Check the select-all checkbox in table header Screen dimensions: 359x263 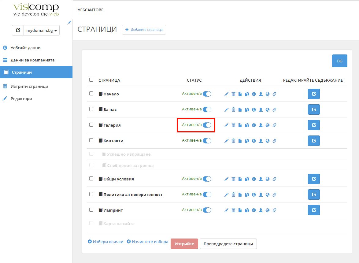click(x=91, y=80)
